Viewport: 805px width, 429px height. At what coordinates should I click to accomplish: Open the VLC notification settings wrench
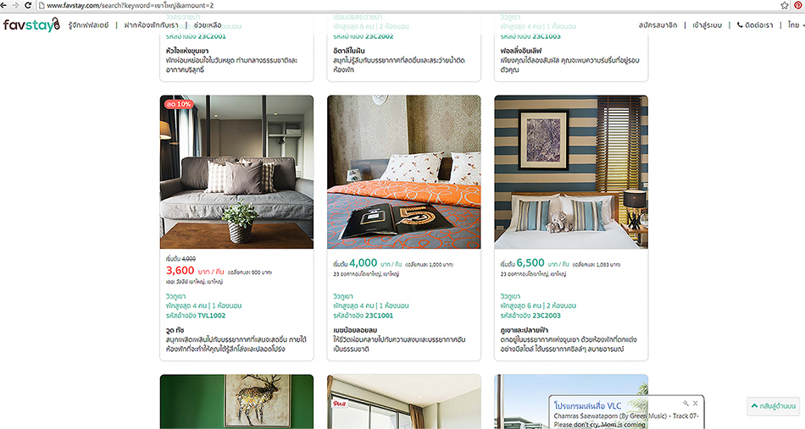(686, 404)
